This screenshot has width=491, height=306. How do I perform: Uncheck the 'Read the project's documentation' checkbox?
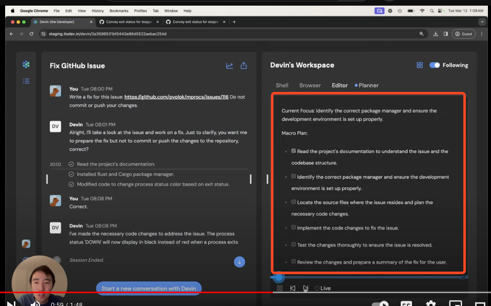coord(293,151)
